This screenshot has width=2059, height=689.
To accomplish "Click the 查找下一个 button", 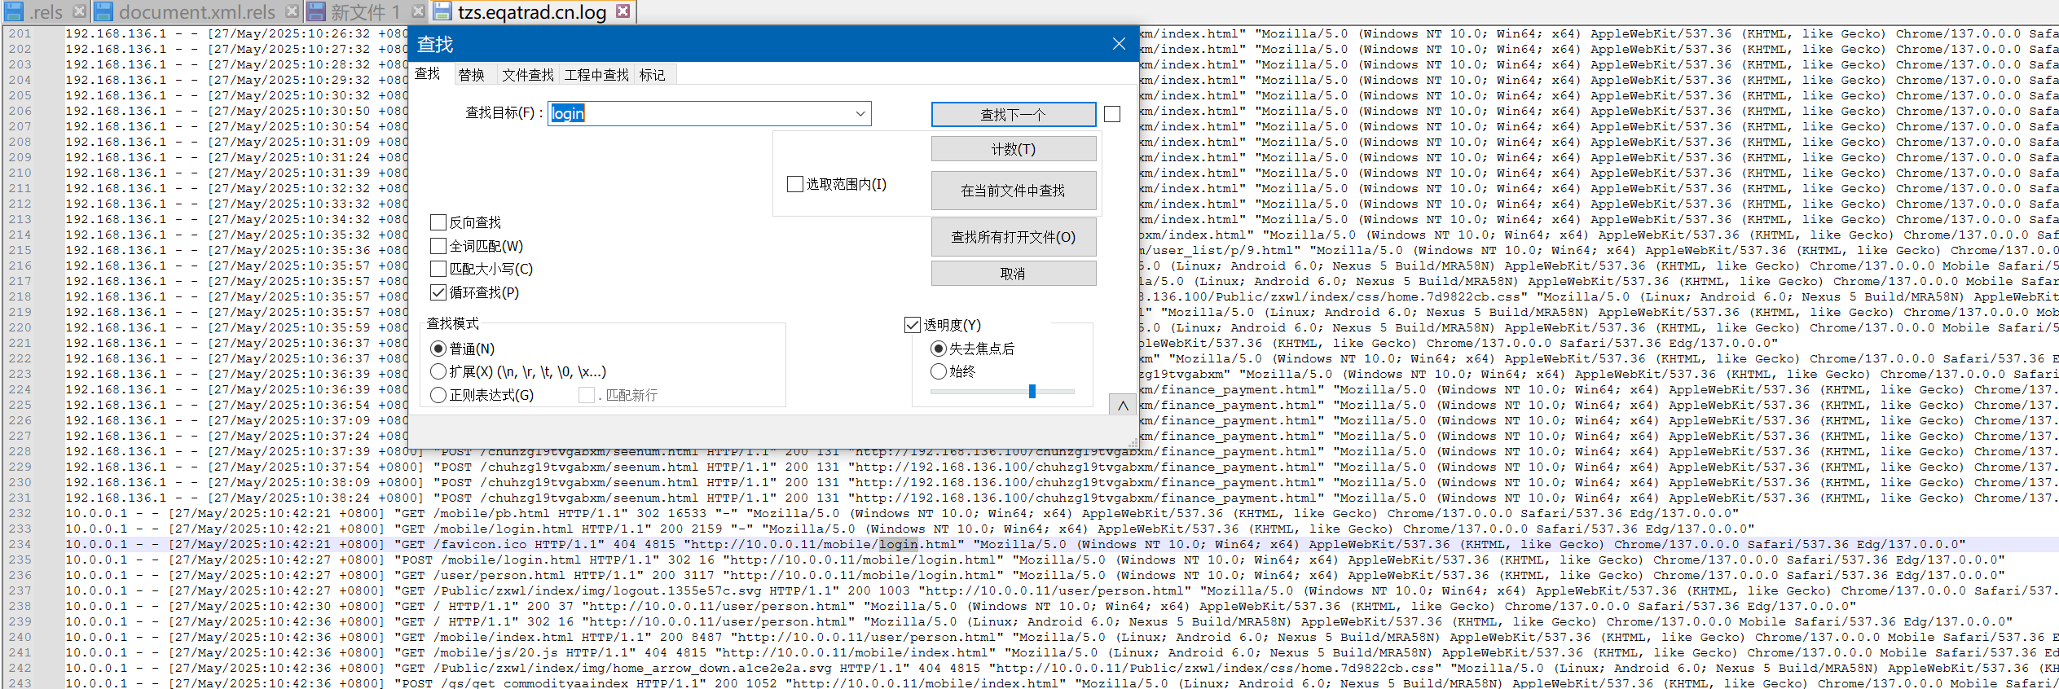I will tap(1013, 115).
